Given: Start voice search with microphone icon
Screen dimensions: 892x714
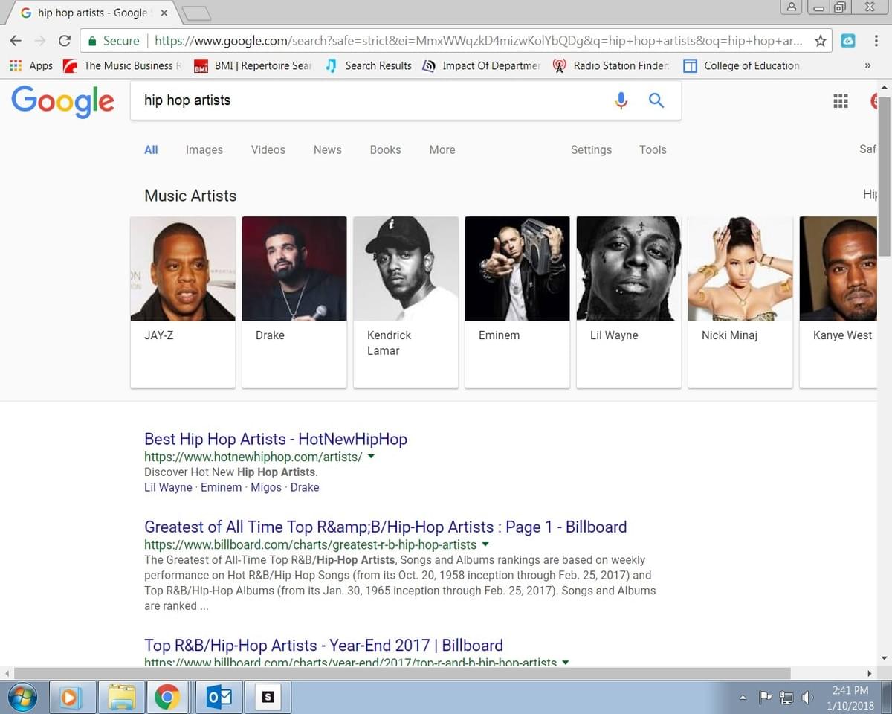Looking at the screenshot, I should click(x=621, y=100).
